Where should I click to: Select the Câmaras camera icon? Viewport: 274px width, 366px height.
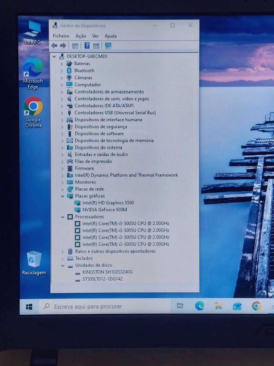(69, 77)
